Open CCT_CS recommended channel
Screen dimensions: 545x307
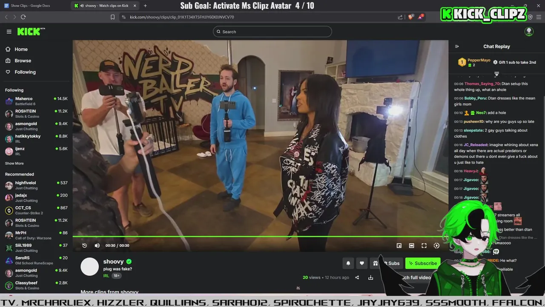pyautogui.click(x=36, y=210)
